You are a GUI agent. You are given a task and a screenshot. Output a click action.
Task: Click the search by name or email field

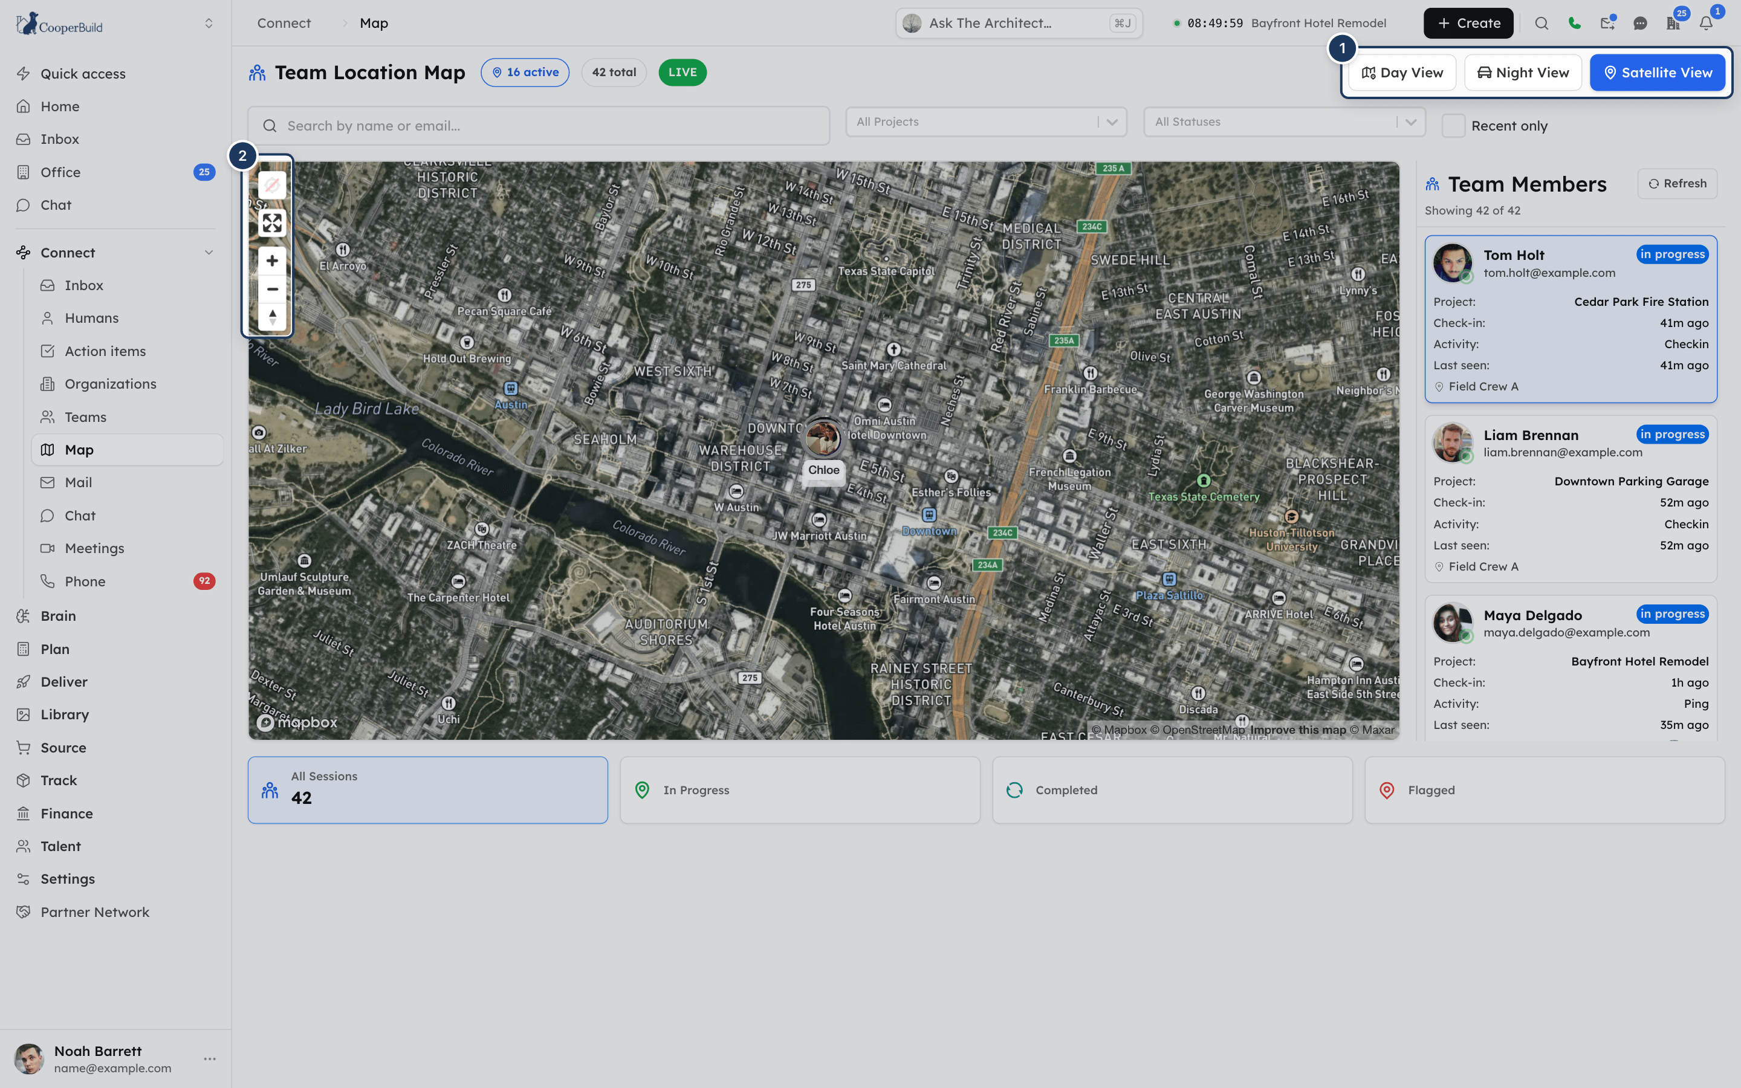click(x=538, y=126)
